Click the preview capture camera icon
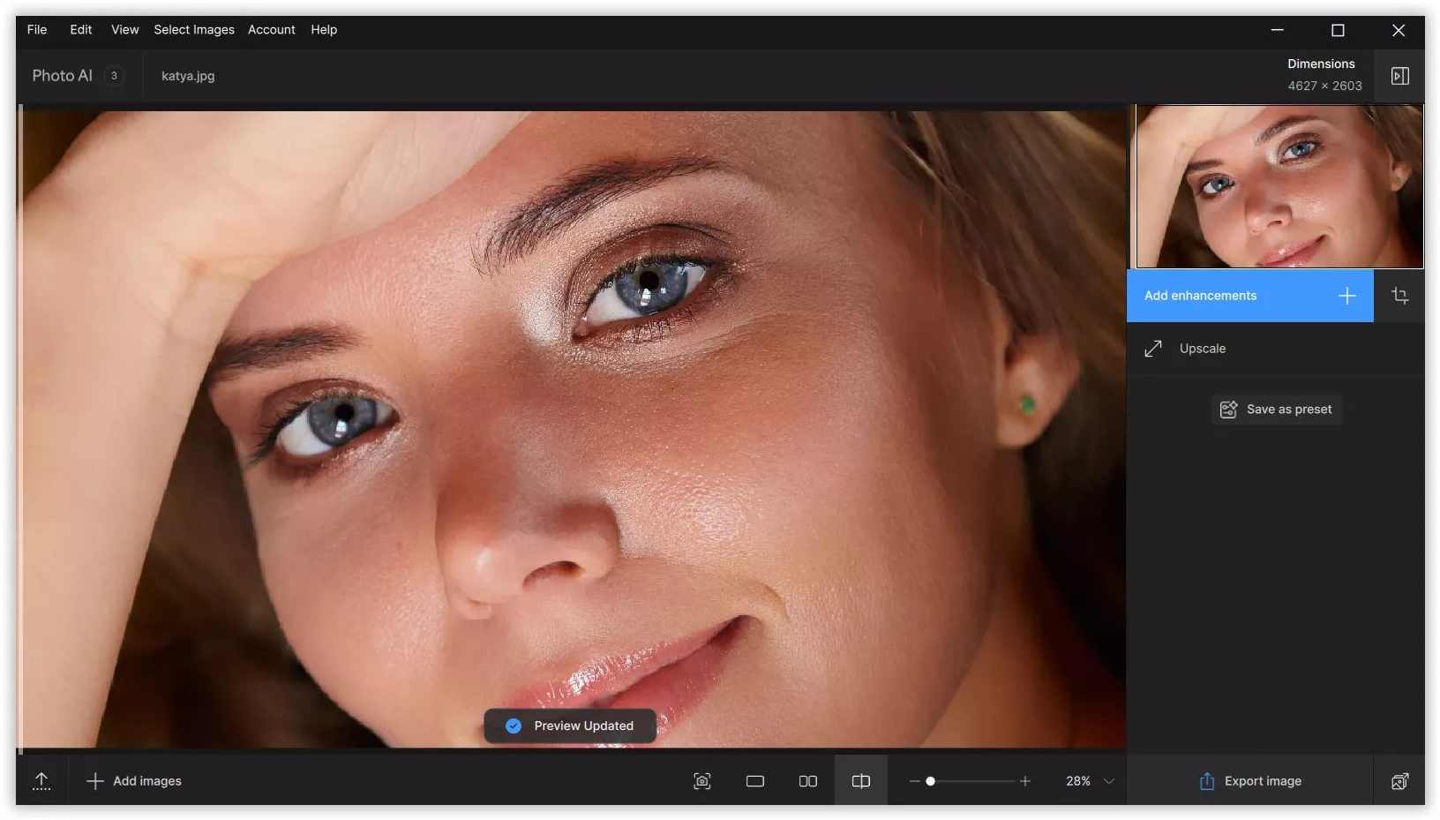This screenshot has width=1440, height=820. click(x=701, y=780)
